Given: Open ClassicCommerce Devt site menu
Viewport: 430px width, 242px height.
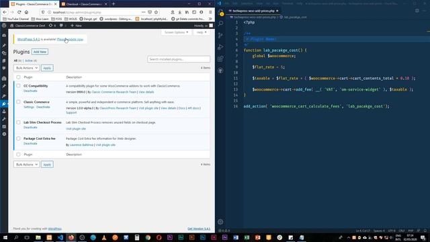Looking at the screenshot, I should [x=28, y=26].
